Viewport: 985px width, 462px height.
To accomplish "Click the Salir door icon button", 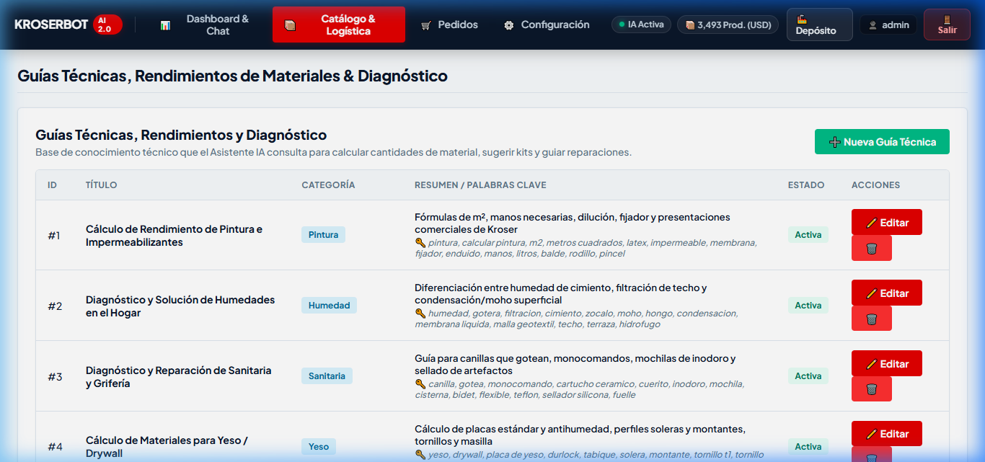I will pos(947,25).
